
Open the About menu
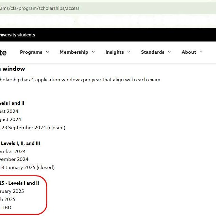[x=189, y=52]
